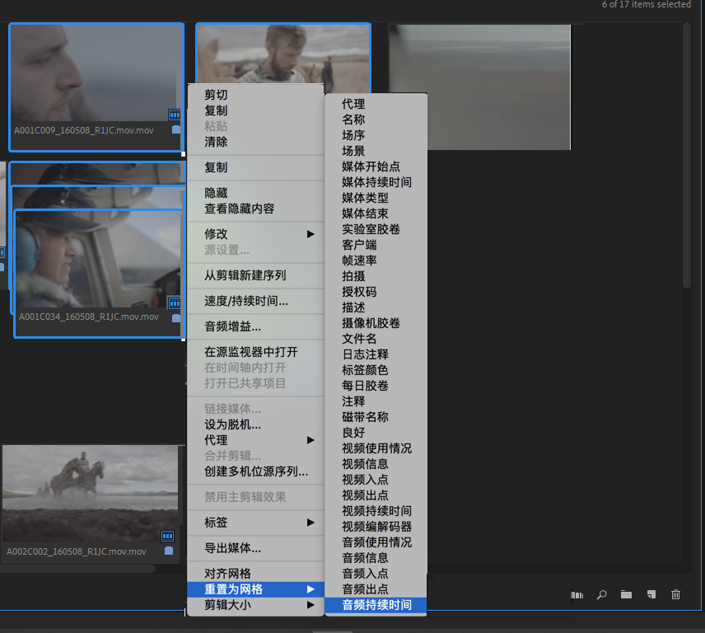Create a new bin with folder icon

626,594
